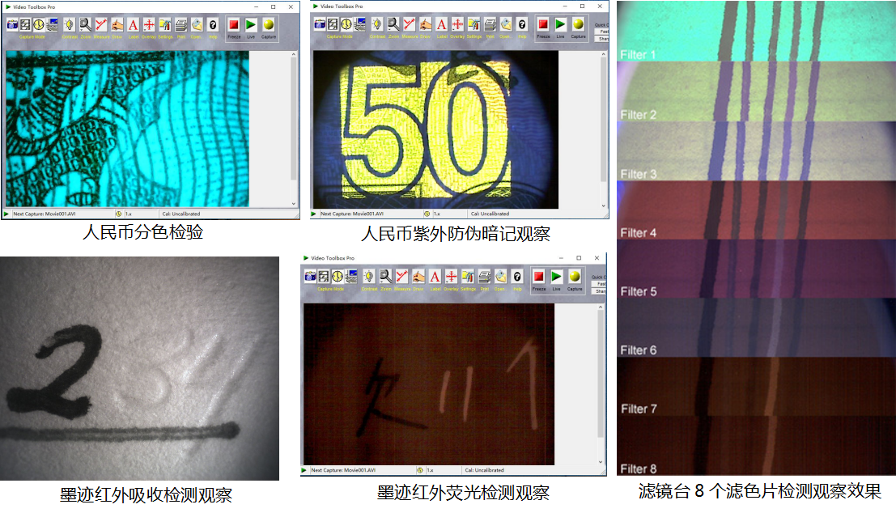
Task: Open Overlay tool in yellow '50' window
Action: tap(458, 24)
